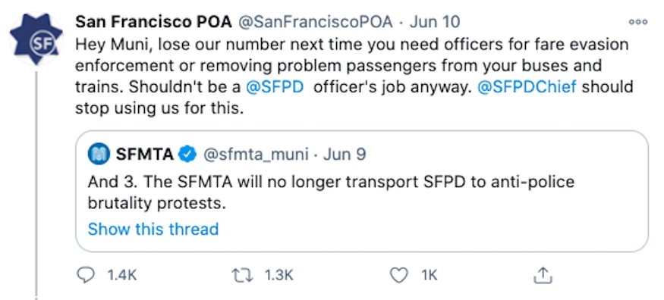Screen dimensions: 664x300
Task: Click SFMTA's blue verified badge
Action: 188,155
